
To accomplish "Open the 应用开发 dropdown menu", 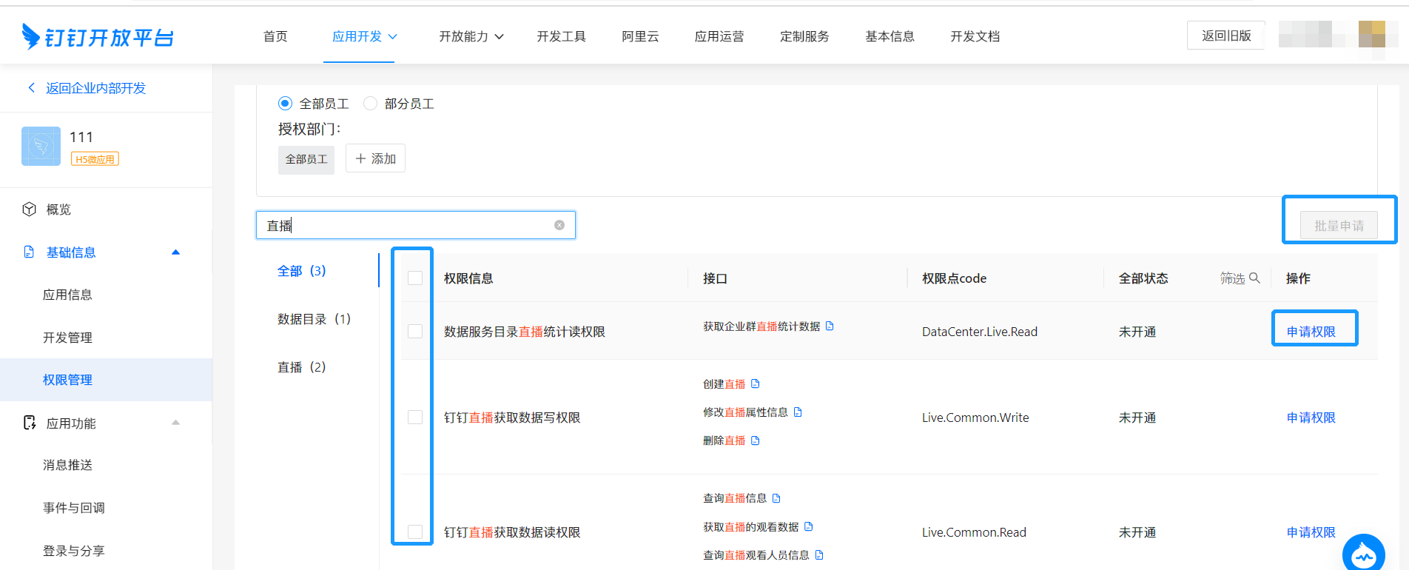I will tap(364, 36).
